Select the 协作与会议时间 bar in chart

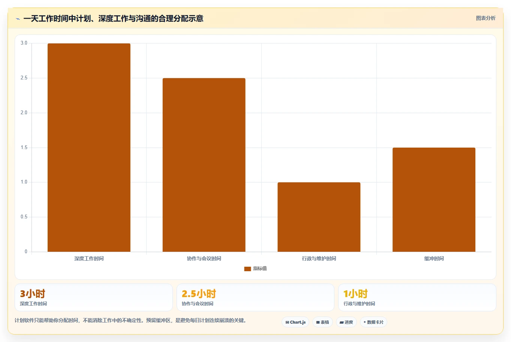point(204,165)
